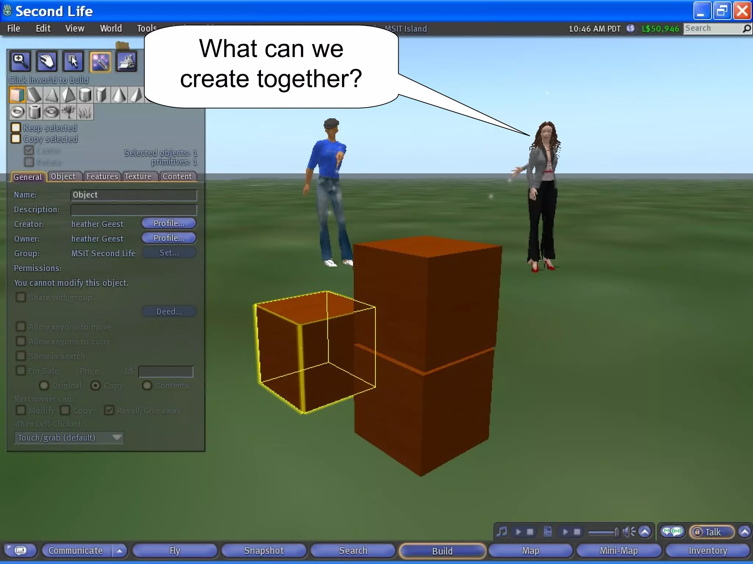Click the L$ currency icon

click(631, 29)
